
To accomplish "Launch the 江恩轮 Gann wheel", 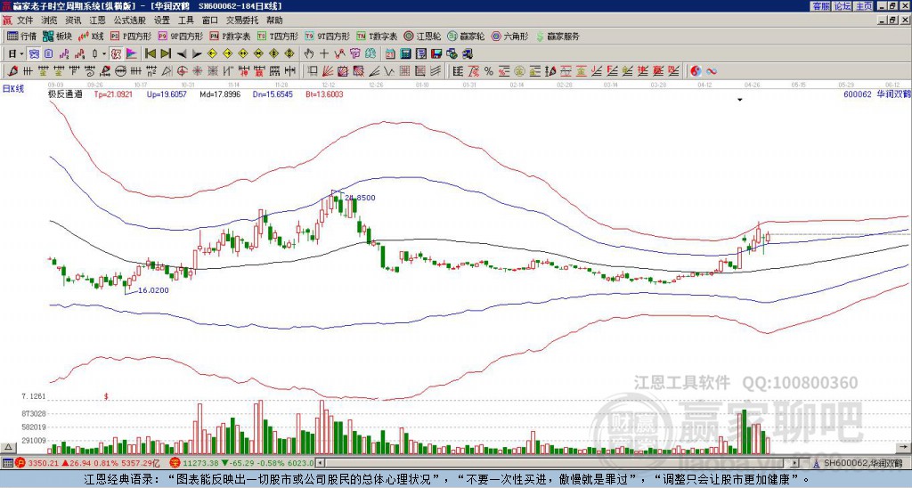I will (423, 36).
